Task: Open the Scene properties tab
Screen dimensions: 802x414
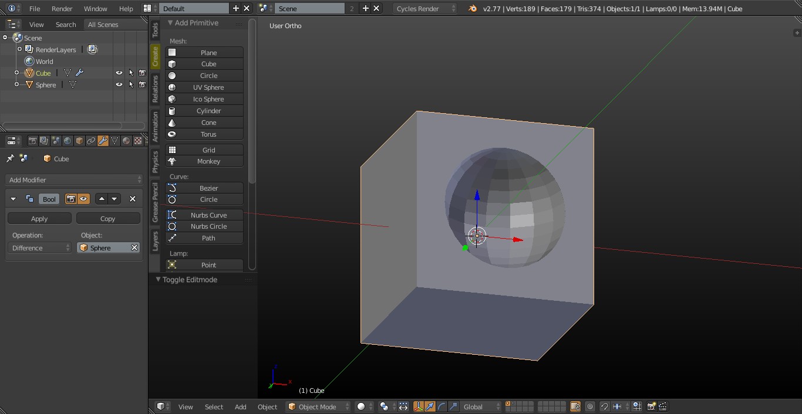Action: point(56,141)
